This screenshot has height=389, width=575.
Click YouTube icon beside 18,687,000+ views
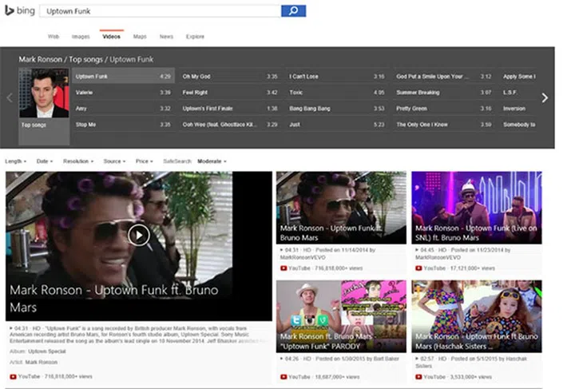pos(284,377)
